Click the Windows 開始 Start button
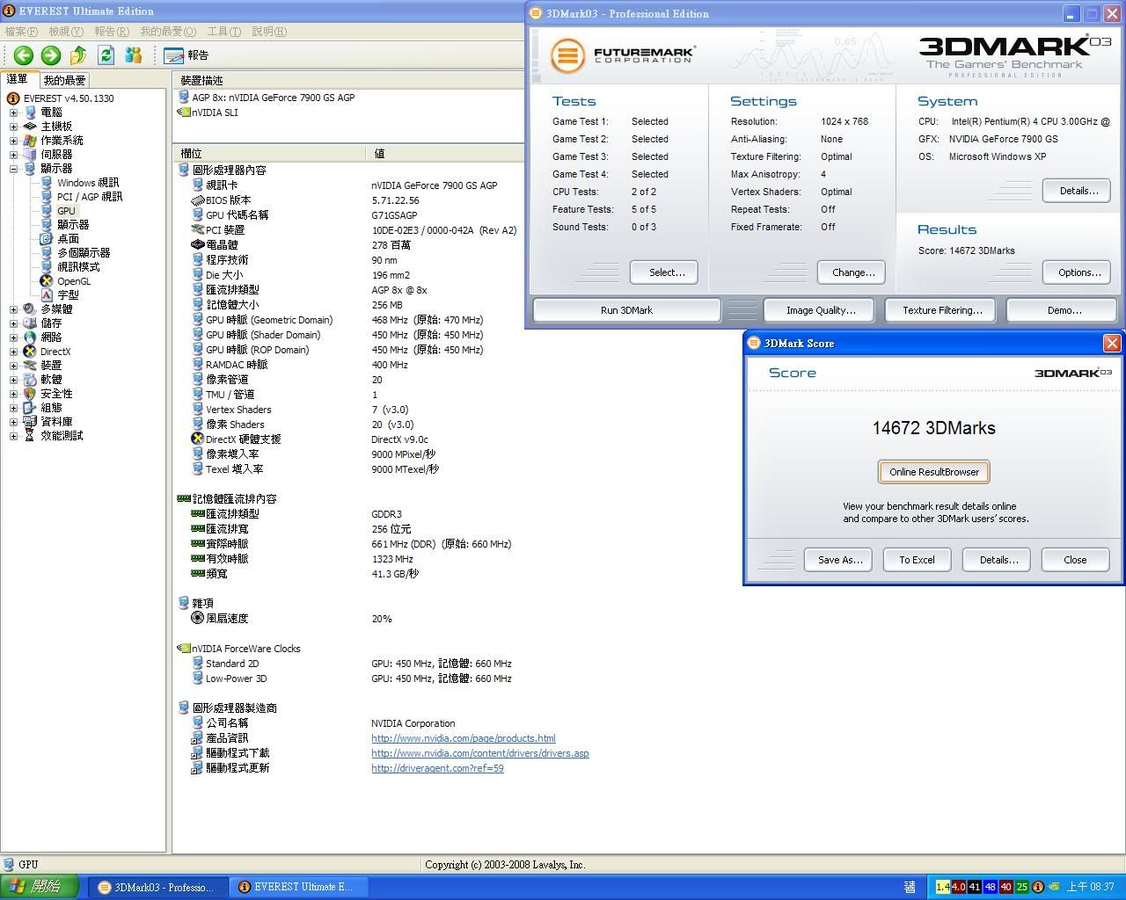This screenshot has width=1126, height=900. pyautogui.click(x=40, y=887)
